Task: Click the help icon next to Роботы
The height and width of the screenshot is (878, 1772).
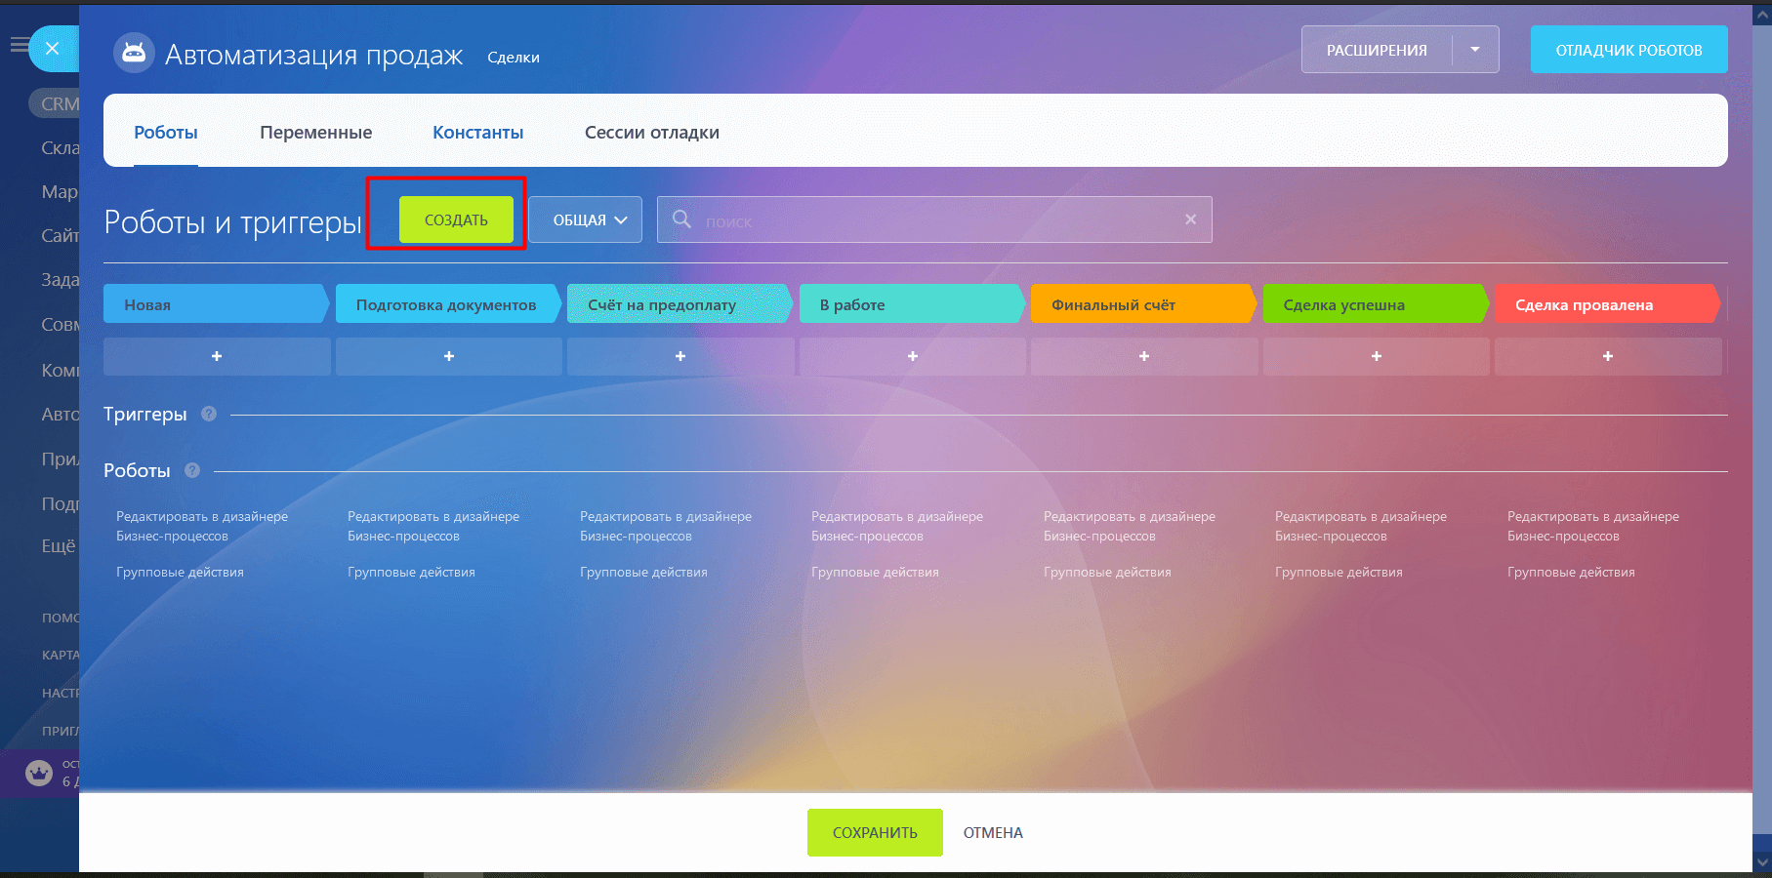Action: (192, 470)
